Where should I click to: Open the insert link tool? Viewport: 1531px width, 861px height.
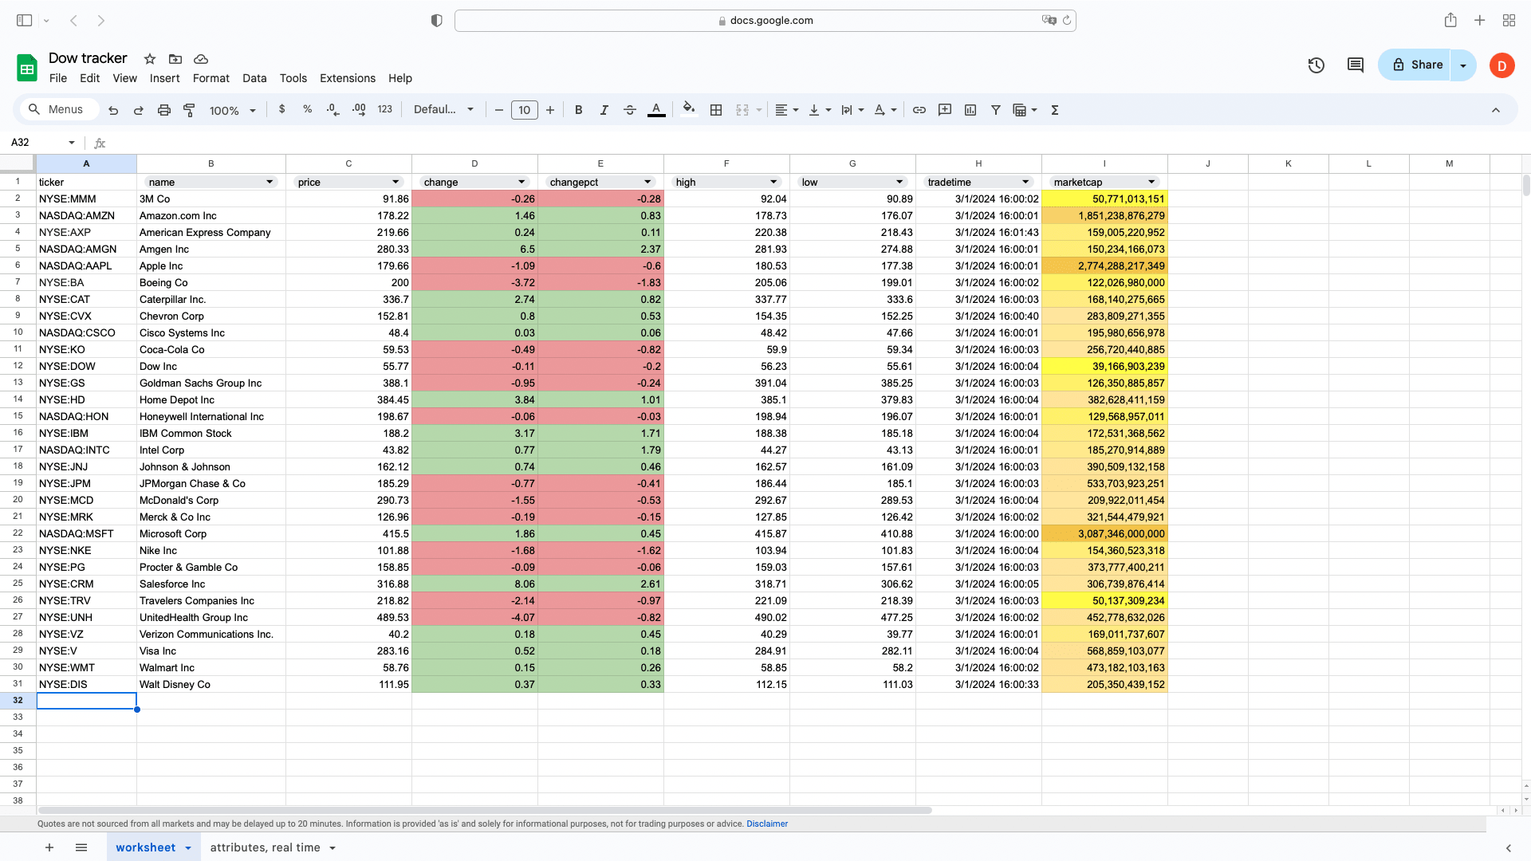[x=919, y=110]
